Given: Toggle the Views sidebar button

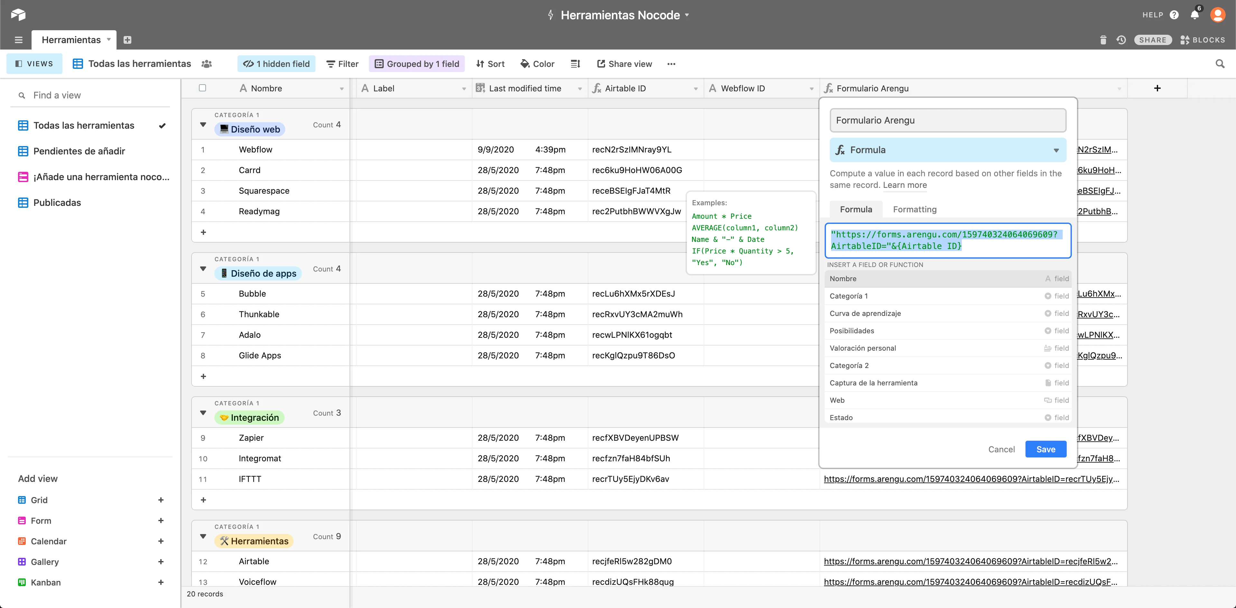Looking at the screenshot, I should coord(34,64).
